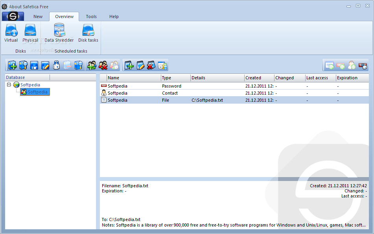
Task: Click the Safetica title bar logo icon
Action: click(4, 6)
